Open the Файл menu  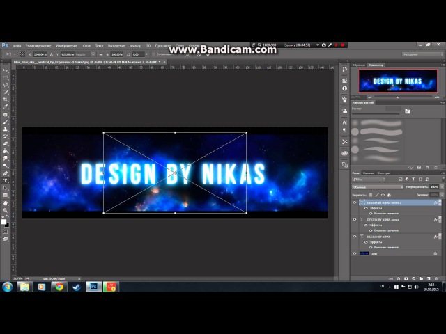click(17, 45)
